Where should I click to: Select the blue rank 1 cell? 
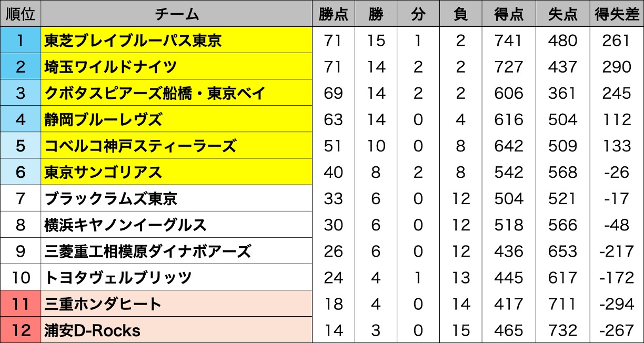coord(21,41)
